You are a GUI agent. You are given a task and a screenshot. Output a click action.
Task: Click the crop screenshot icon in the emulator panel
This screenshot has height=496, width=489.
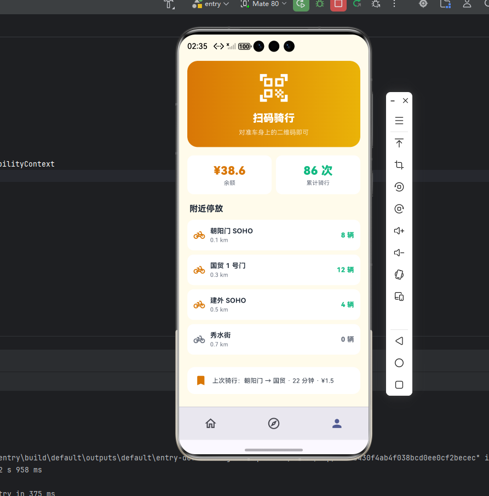399,165
